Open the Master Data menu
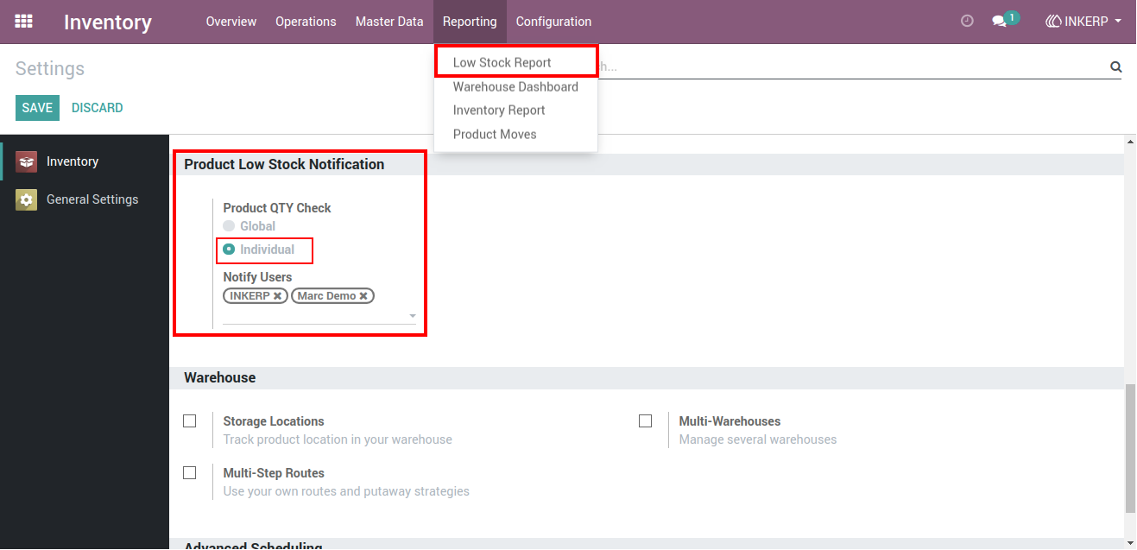 [x=389, y=22]
